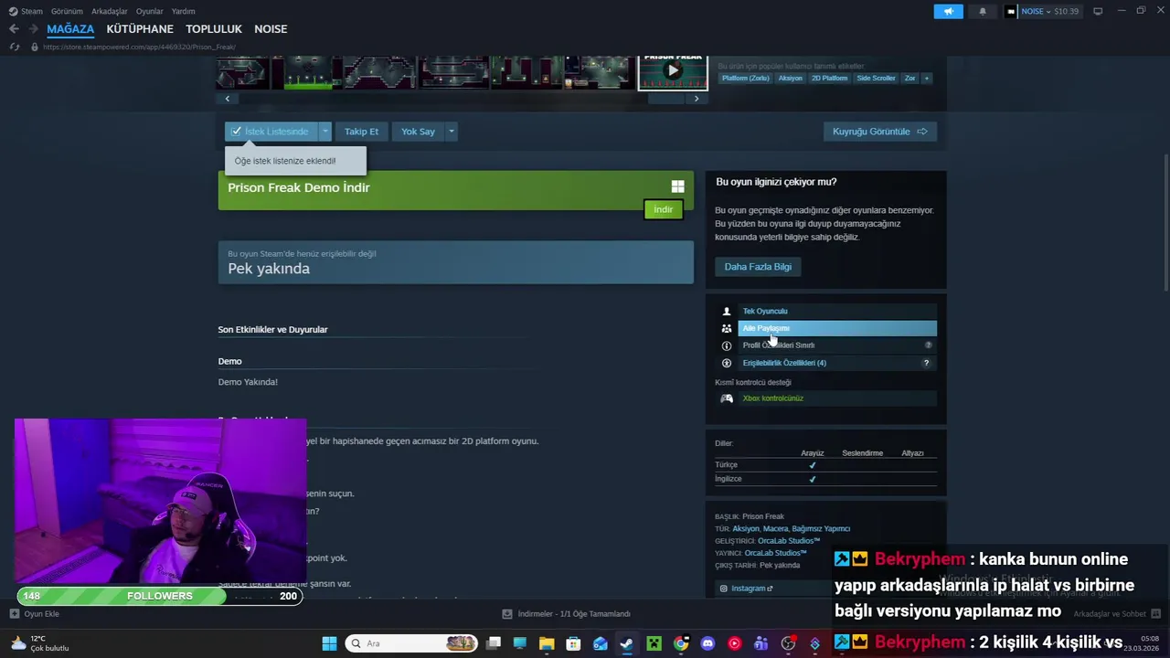
Task: Go forward with the right arrow navigation button
Action: click(34, 29)
